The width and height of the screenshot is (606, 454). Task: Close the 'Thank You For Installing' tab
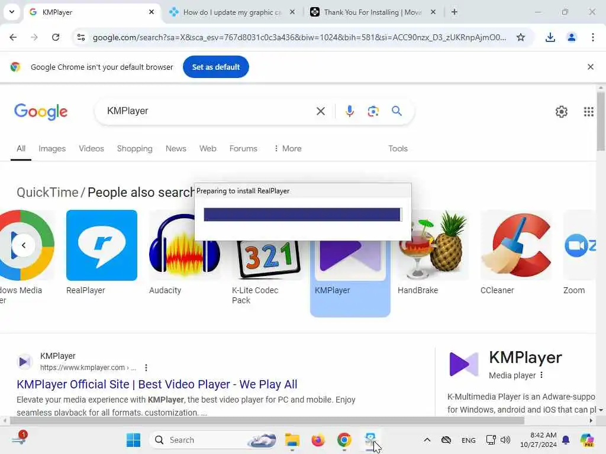pos(433,12)
